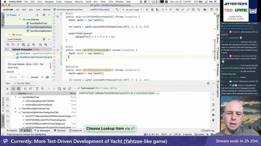The image size is (261, 146).
Task: Open Run panel settings gear
Action: (x=208, y=83)
